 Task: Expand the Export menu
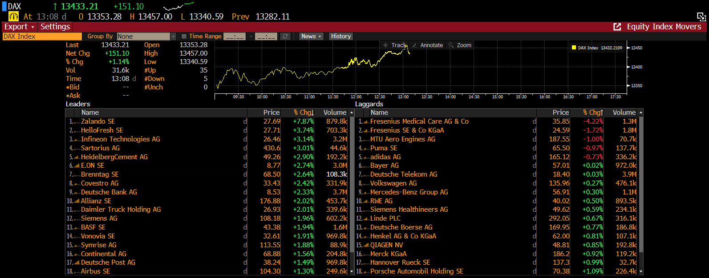tap(19, 27)
